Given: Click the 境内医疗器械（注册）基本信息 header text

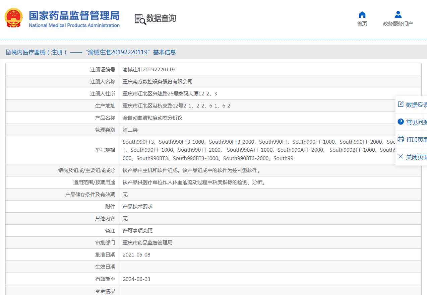Looking at the screenshot, I should (x=94, y=52).
